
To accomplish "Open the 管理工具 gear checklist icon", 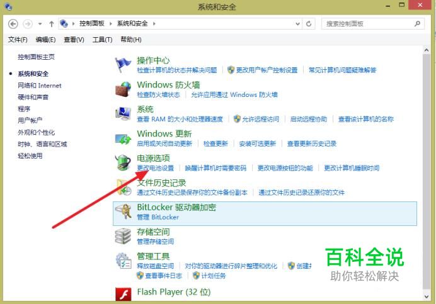I will coord(123,261).
